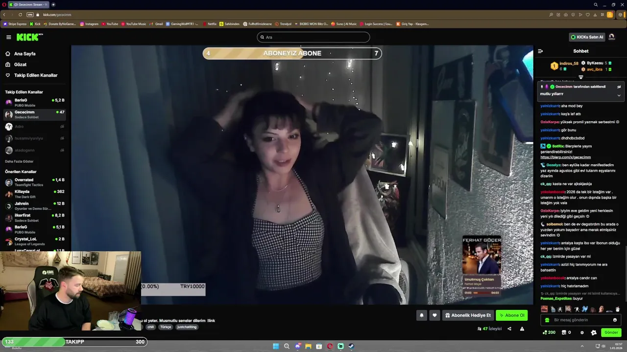Click the ABONEYIZ ABONE goal bar on the stream
This screenshot has height=352, width=627.
pos(292,53)
